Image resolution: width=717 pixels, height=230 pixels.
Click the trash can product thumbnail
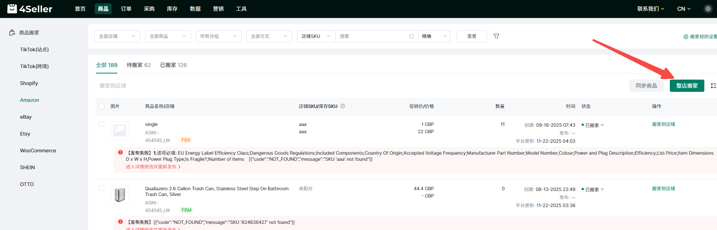[120, 195]
